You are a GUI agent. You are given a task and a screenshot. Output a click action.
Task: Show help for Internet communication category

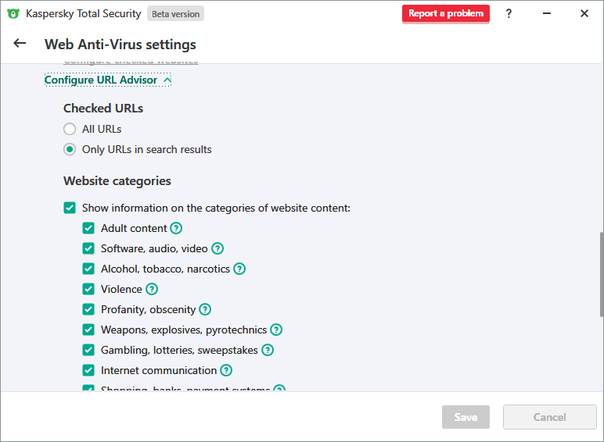(226, 371)
